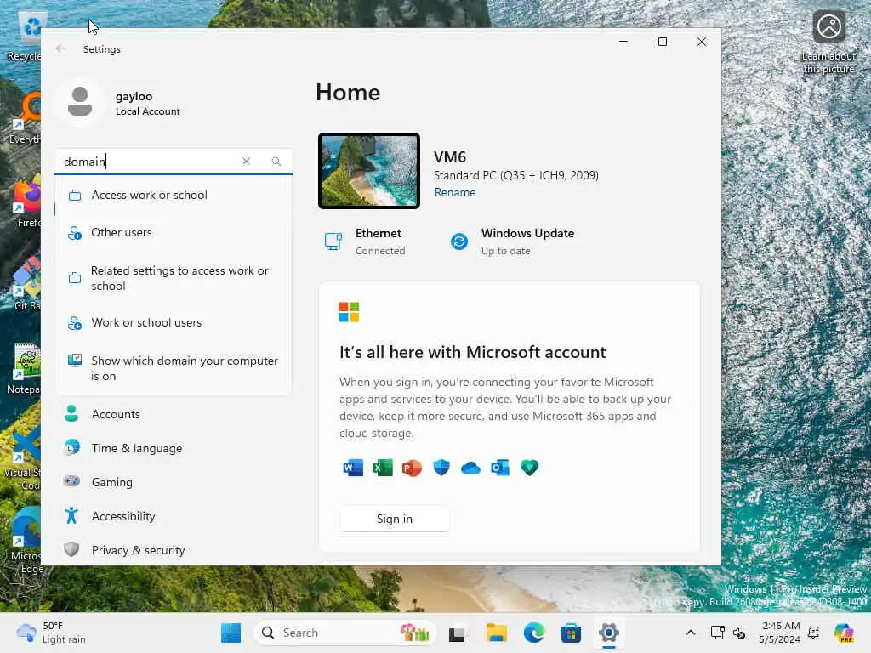Open the weather widget showing 50°F
Viewport: 871px width, 653px height.
[51, 633]
